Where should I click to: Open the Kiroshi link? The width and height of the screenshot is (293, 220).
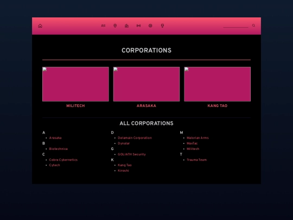(123, 171)
